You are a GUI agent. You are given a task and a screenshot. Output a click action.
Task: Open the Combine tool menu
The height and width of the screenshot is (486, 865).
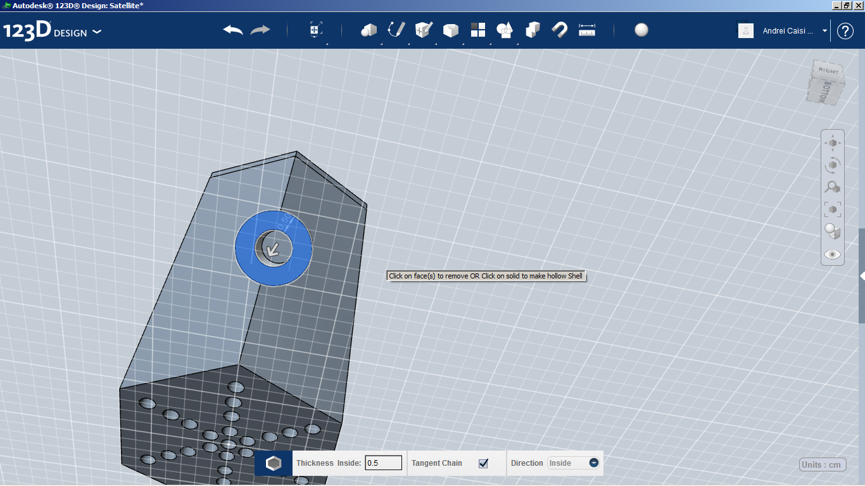pos(533,30)
